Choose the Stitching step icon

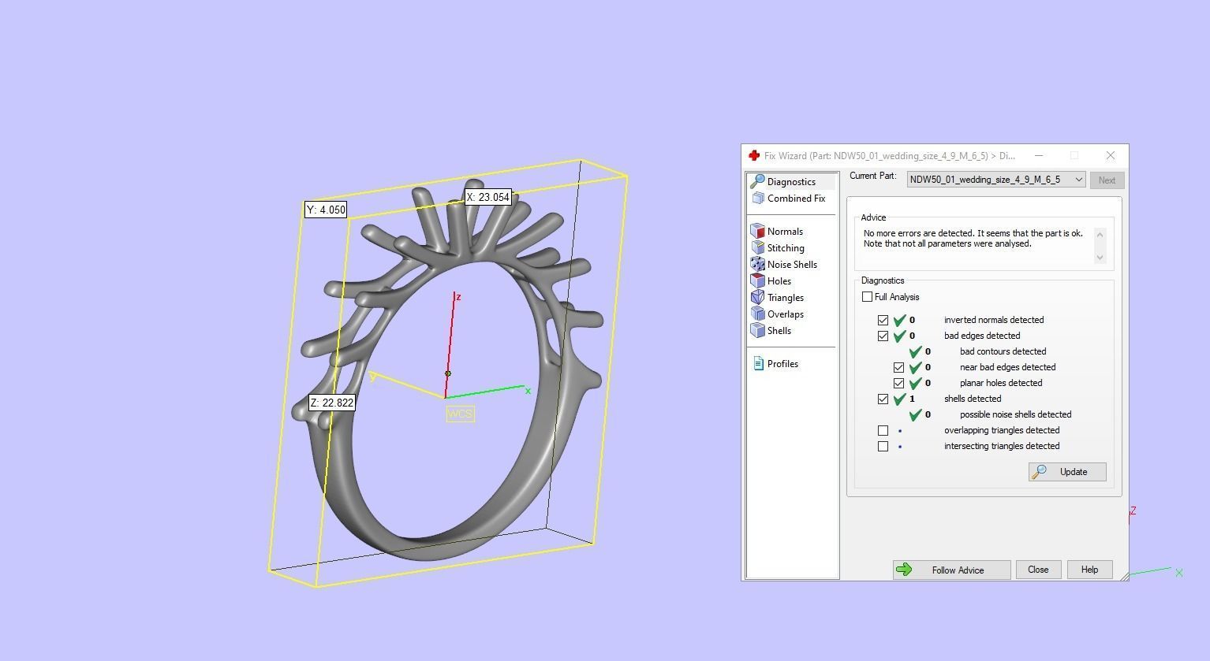757,247
